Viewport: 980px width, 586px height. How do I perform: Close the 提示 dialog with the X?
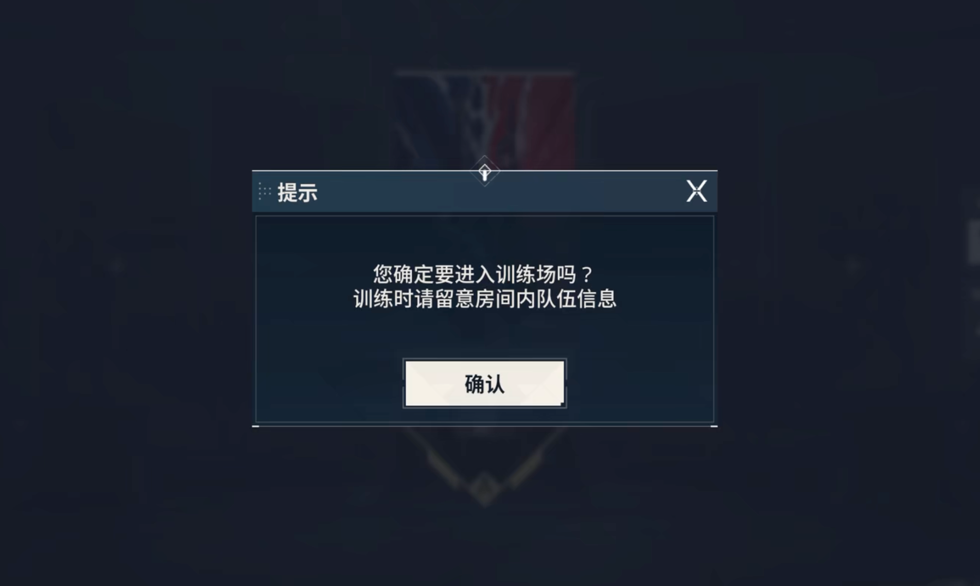click(696, 191)
